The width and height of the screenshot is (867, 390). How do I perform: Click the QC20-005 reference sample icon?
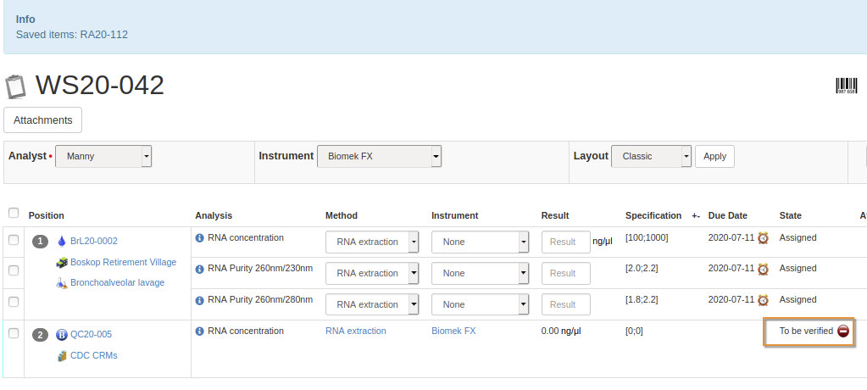(x=61, y=335)
